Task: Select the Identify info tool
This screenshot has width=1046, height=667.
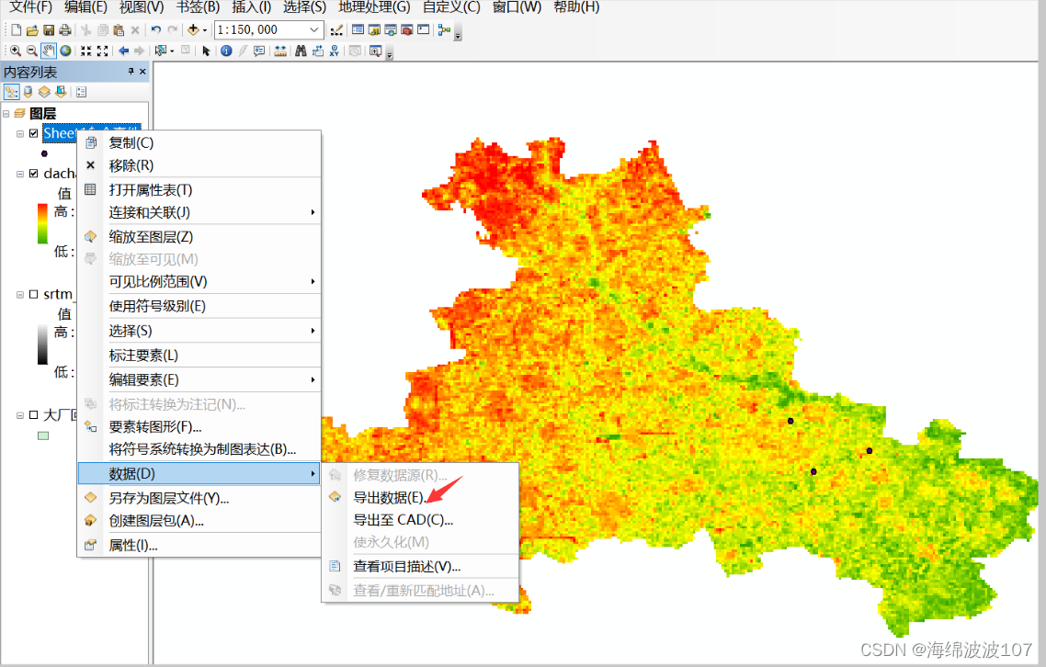Action: click(x=226, y=51)
